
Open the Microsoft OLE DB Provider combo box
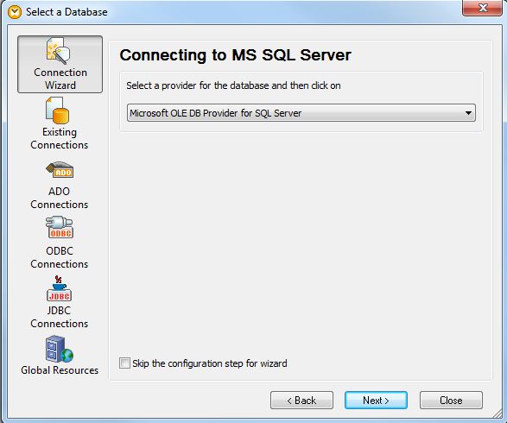(301, 113)
